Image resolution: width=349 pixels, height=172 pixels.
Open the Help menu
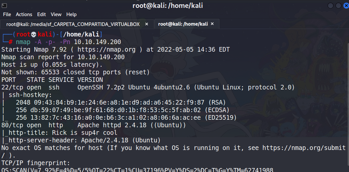71,14
